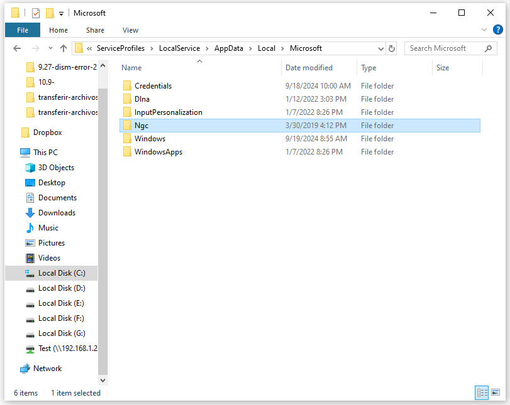The width and height of the screenshot is (510, 405).
Task: Open Desktop in the sidebar
Action: pos(45,183)
